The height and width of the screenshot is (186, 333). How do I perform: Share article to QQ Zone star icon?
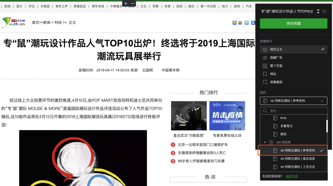coord(235,22)
